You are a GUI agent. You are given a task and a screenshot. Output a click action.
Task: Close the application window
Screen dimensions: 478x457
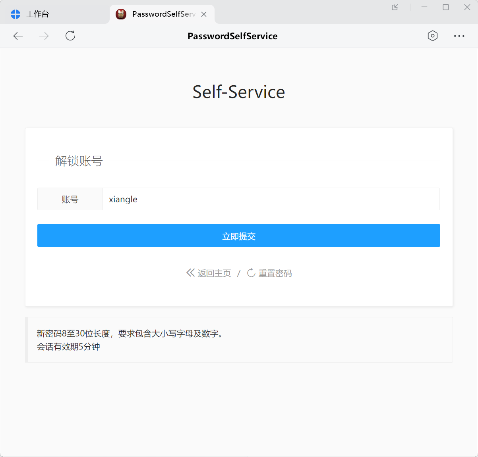tap(467, 7)
